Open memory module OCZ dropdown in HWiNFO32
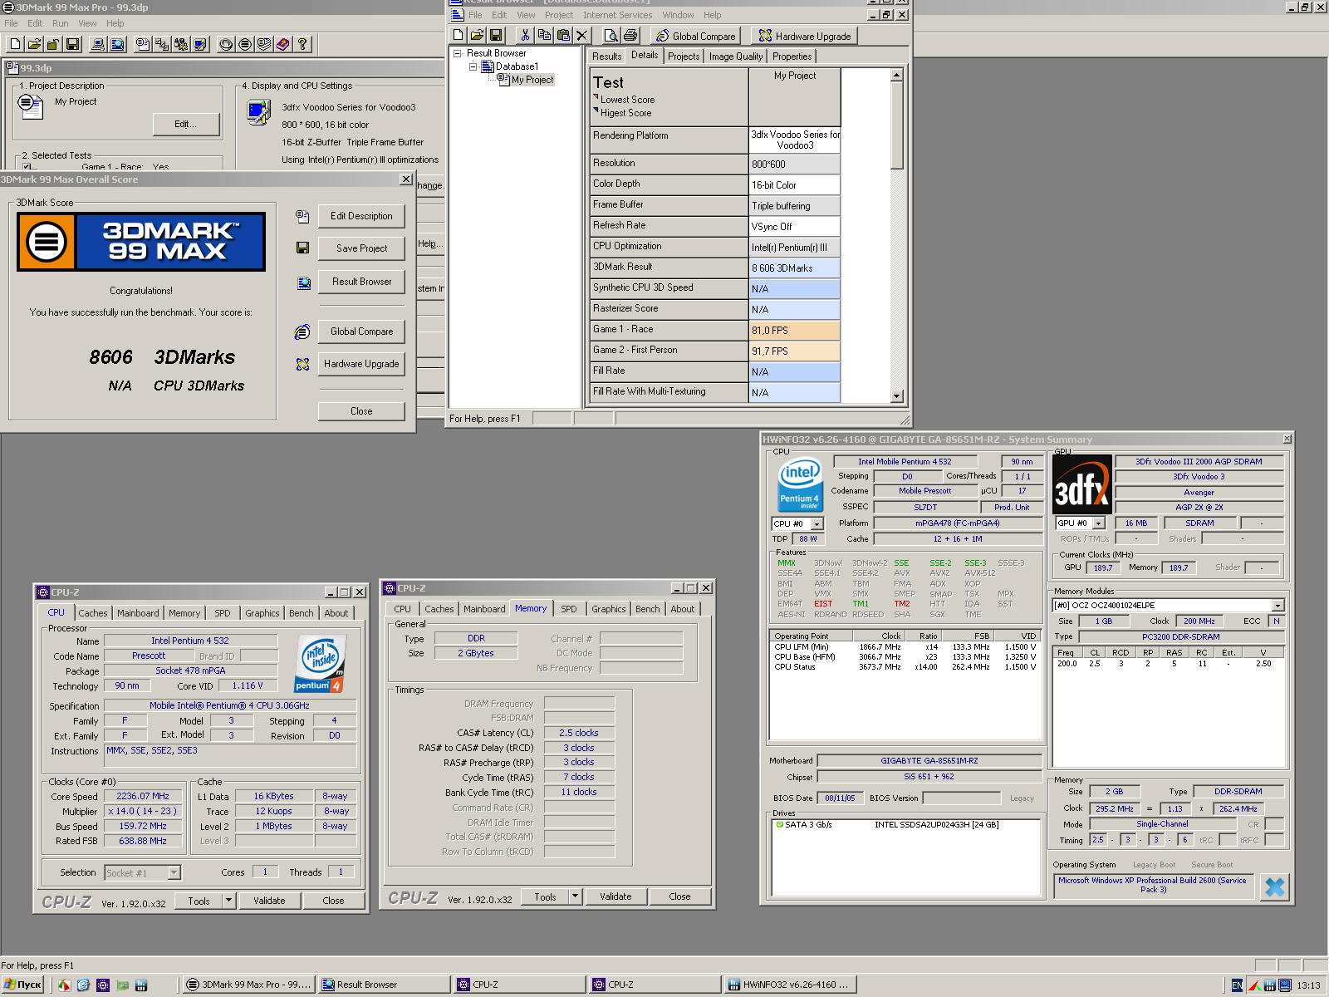The image size is (1329, 997). 1278,605
